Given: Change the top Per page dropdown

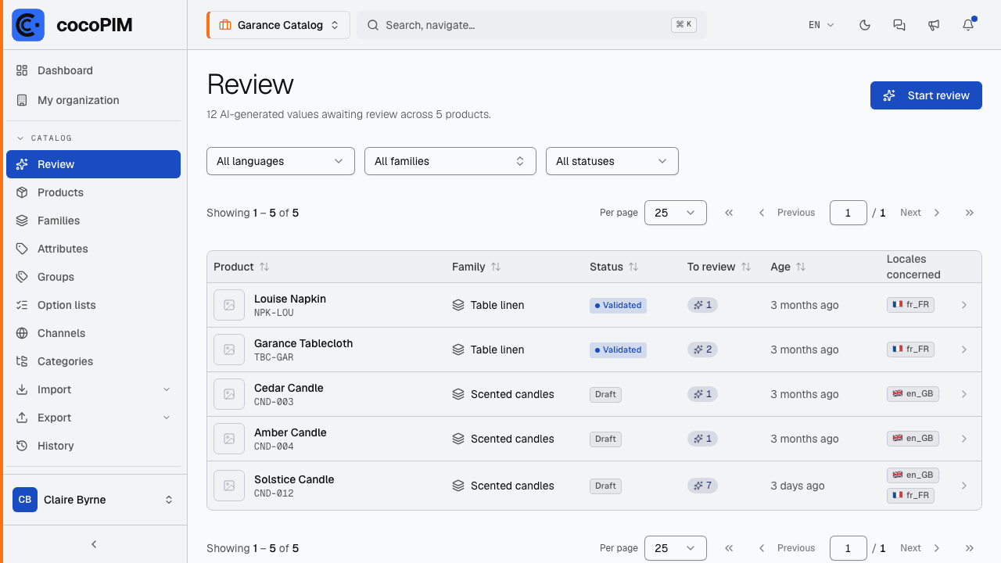Looking at the screenshot, I should pyautogui.click(x=676, y=213).
